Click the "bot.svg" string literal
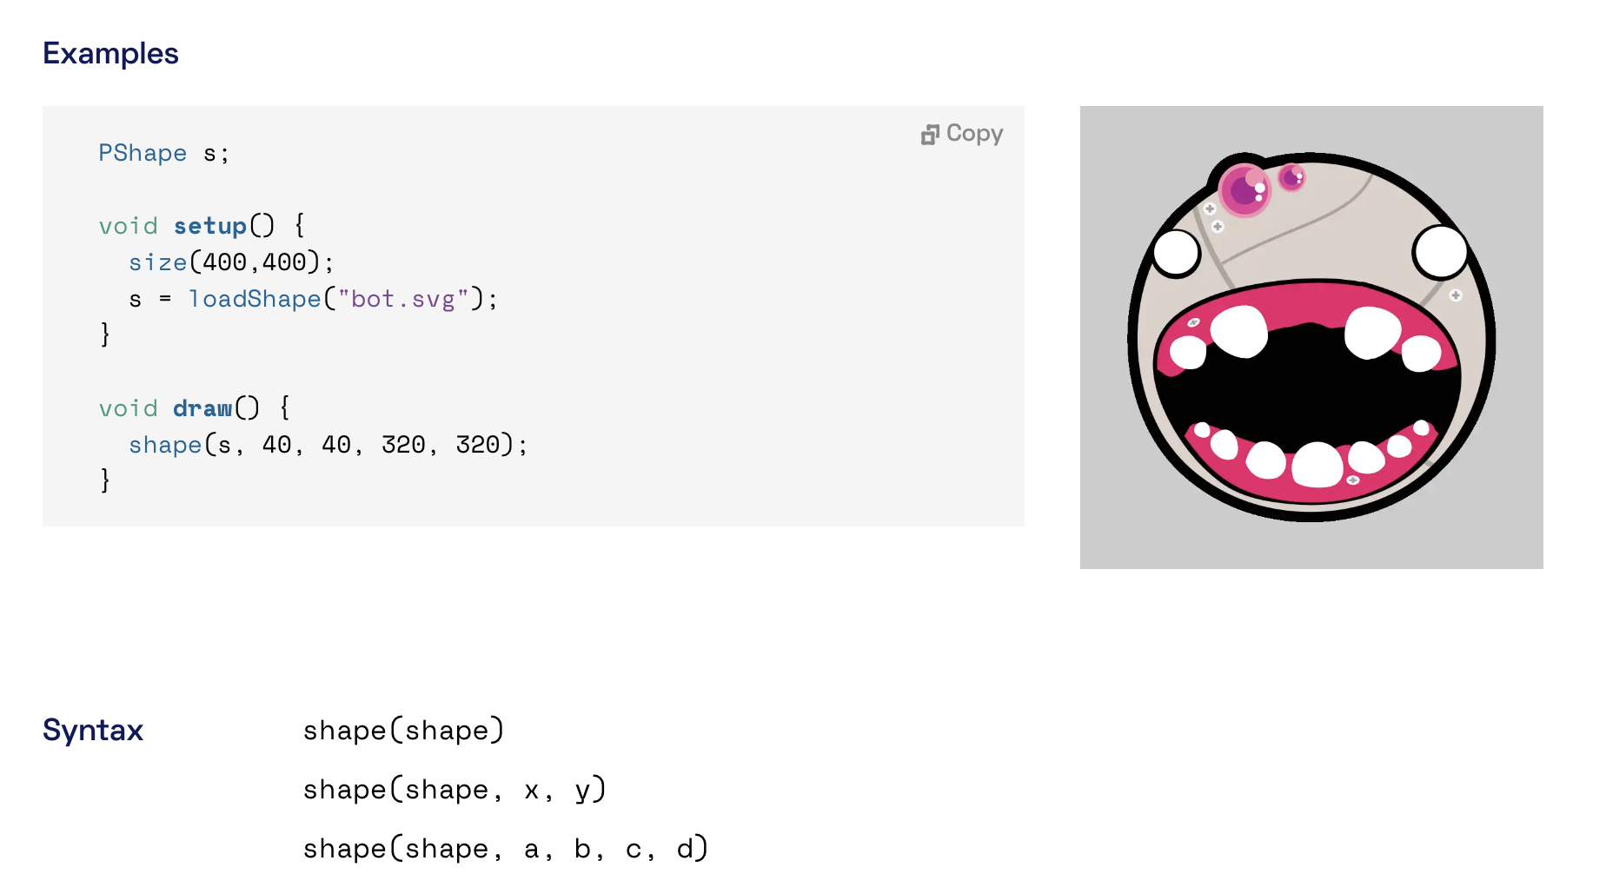Image resolution: width=1606 pixels, height=874 pixels. [403, 299]
